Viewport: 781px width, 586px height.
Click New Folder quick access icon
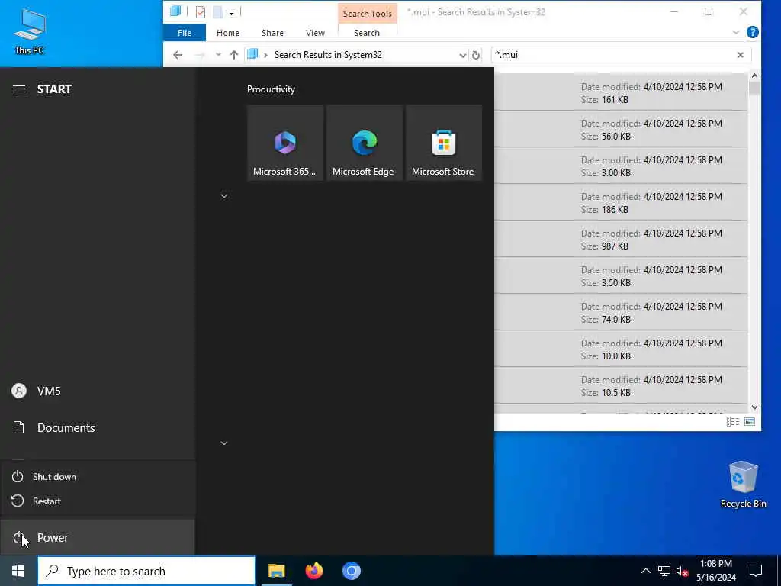[217, 12]
